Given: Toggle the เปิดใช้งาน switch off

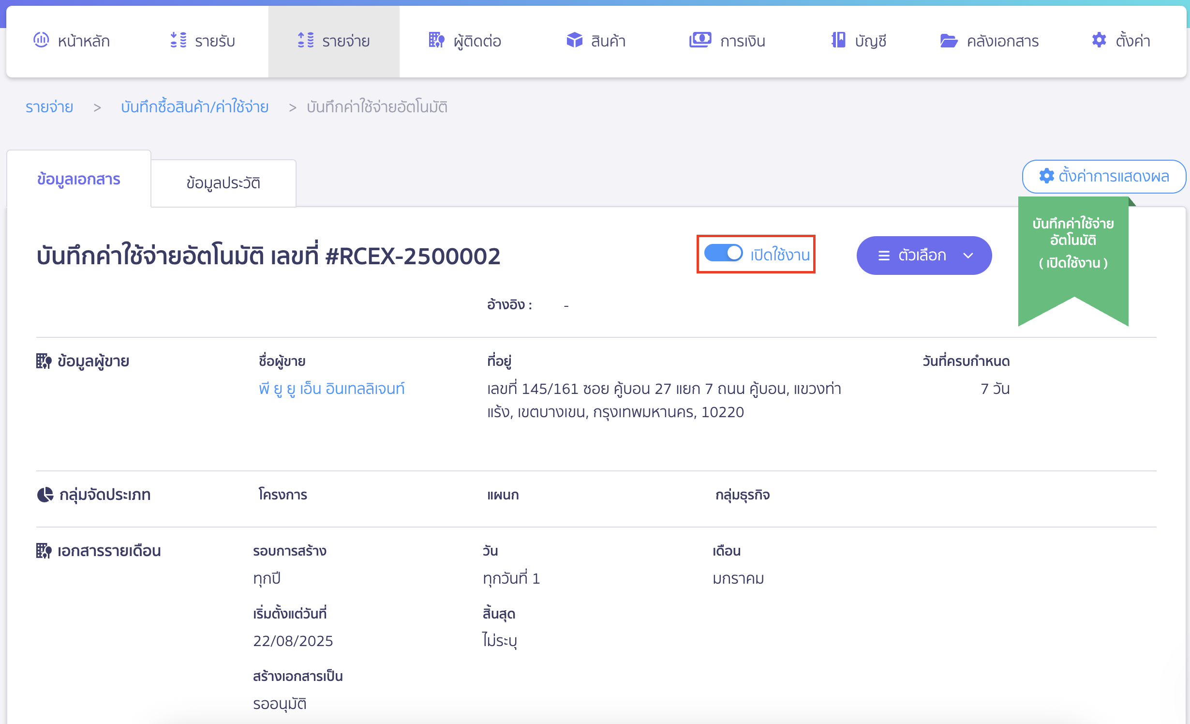Looking at the screenshot, I should click(x=723, y=253).
